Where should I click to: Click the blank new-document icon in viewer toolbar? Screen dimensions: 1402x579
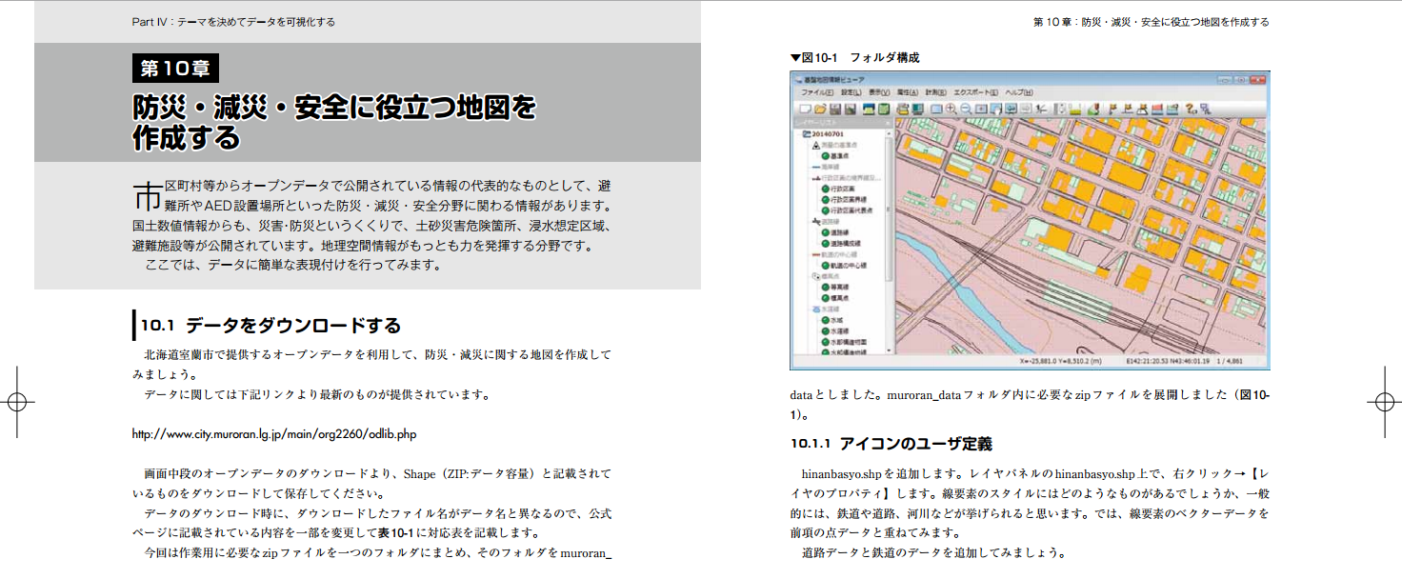(x=805, y=109)
